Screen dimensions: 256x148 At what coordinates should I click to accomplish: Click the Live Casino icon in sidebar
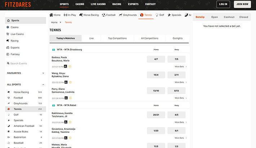pos(8,34)
